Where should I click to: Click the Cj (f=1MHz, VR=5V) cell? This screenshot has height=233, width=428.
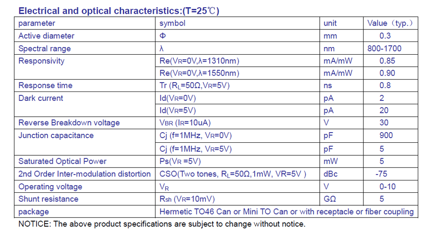coord(195,149)
